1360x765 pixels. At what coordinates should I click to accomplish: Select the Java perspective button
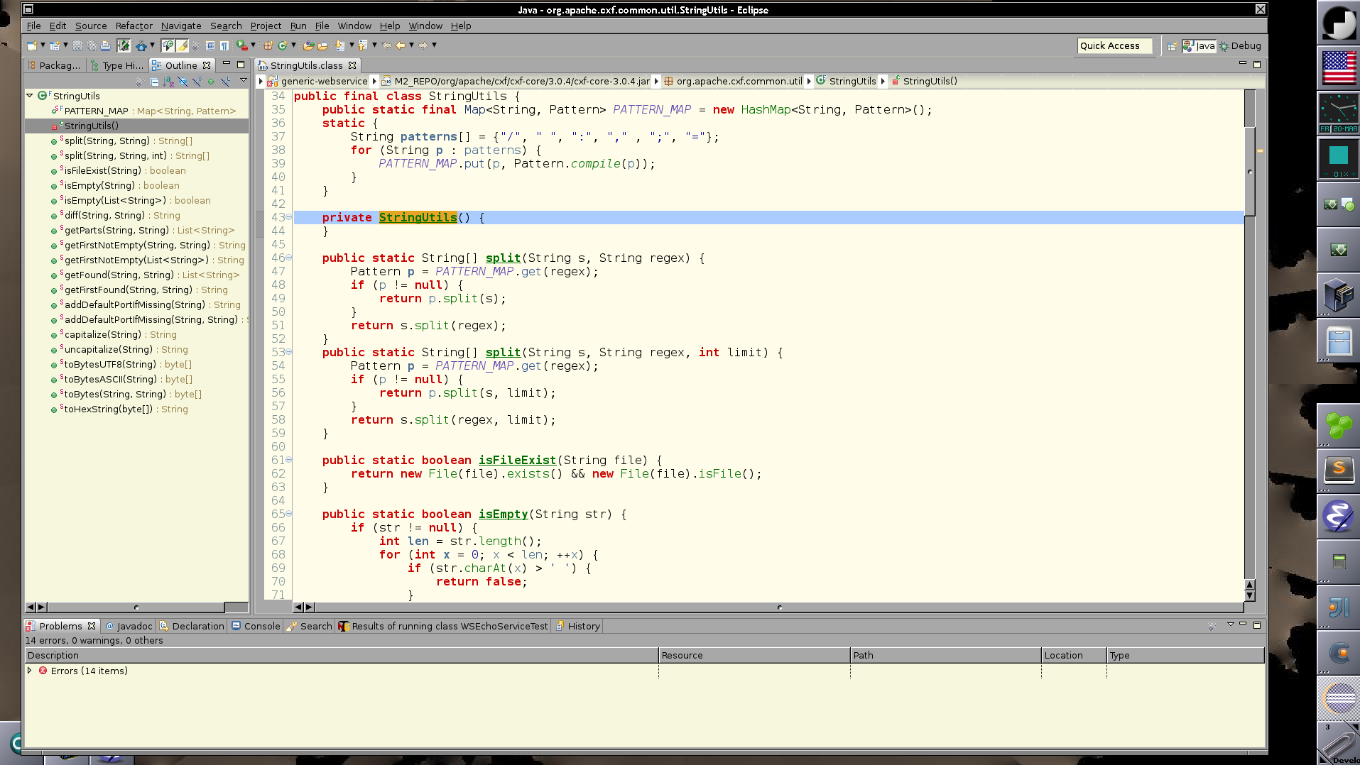1199,45
